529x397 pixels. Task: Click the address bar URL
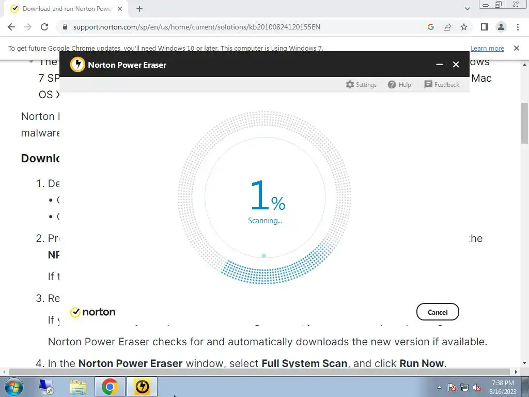[197, 27]
